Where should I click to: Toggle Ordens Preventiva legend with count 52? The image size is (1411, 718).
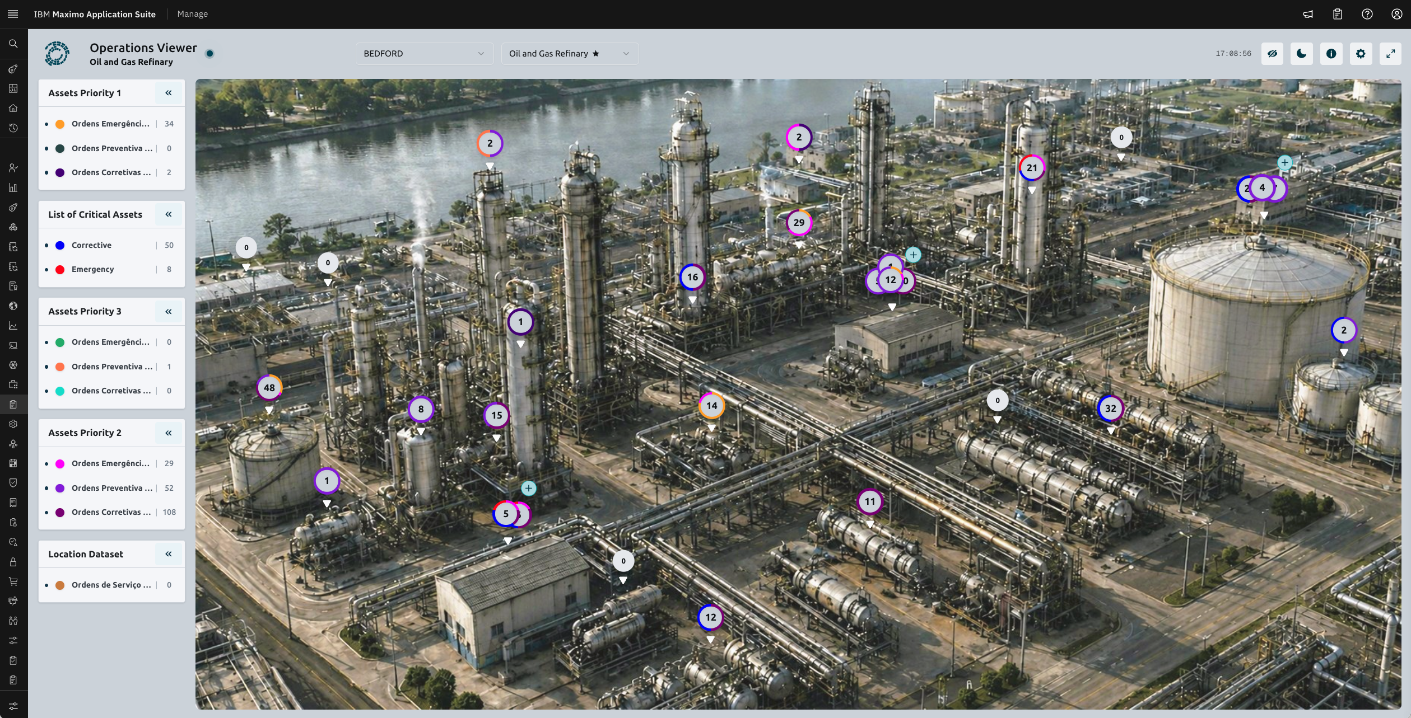click(x=111, y=488)
